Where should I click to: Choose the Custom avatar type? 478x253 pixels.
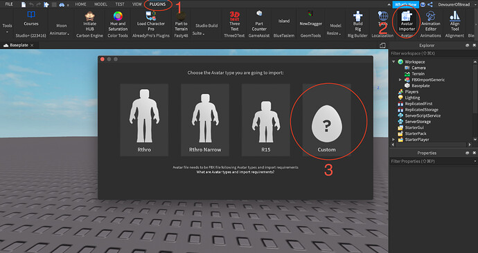326,120
